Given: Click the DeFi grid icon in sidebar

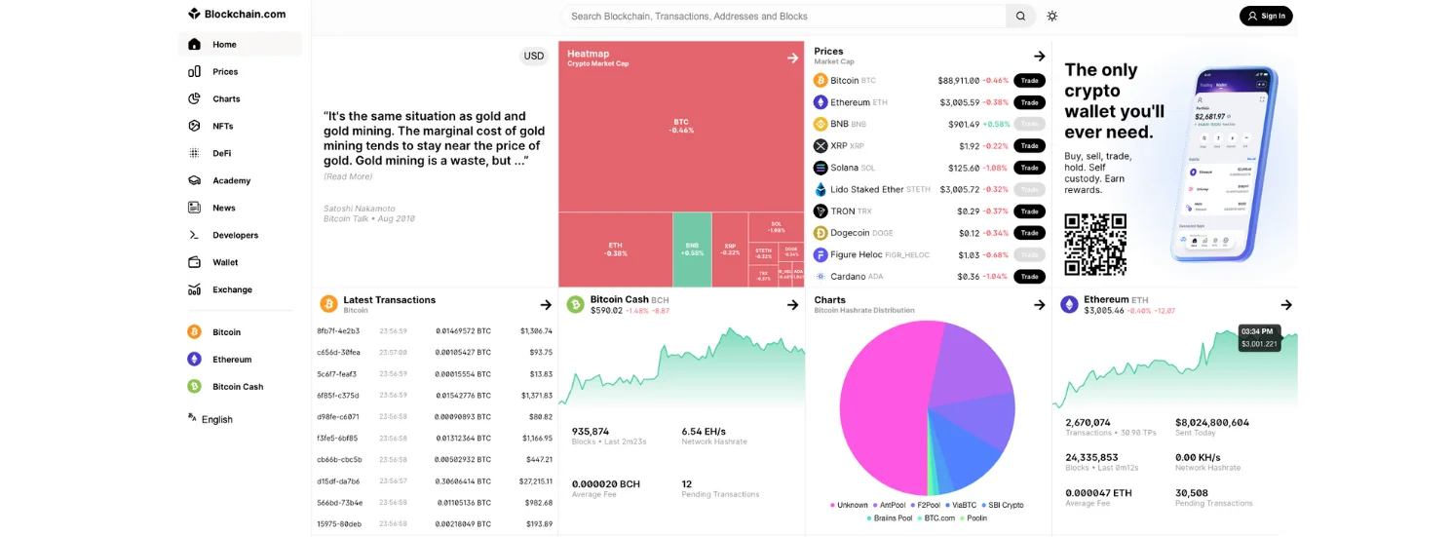Looking at the screenshot, I should 194,153.
